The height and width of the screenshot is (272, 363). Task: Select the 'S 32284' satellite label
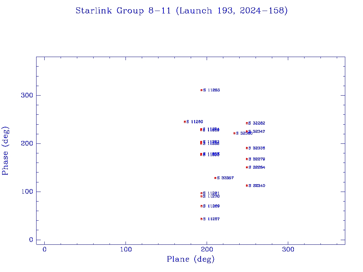pyautogui.click(x=257, y=167)
